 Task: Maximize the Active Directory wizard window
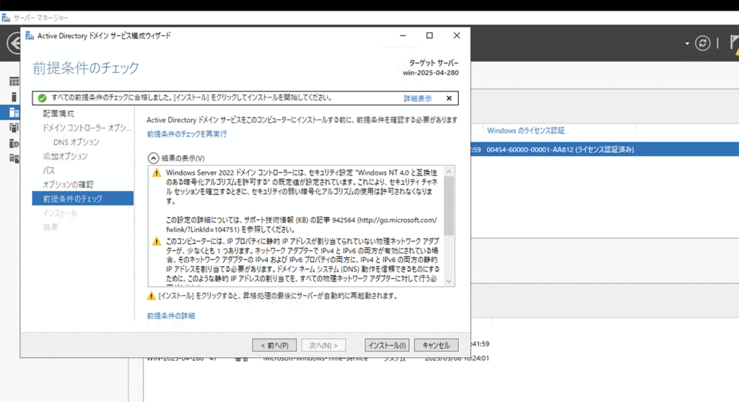click(429, 35)
